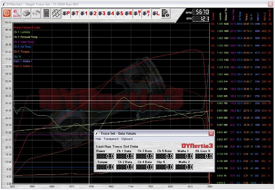275x190 pixels.
Task: Click the Data Values window title icon
Action: 97,133
